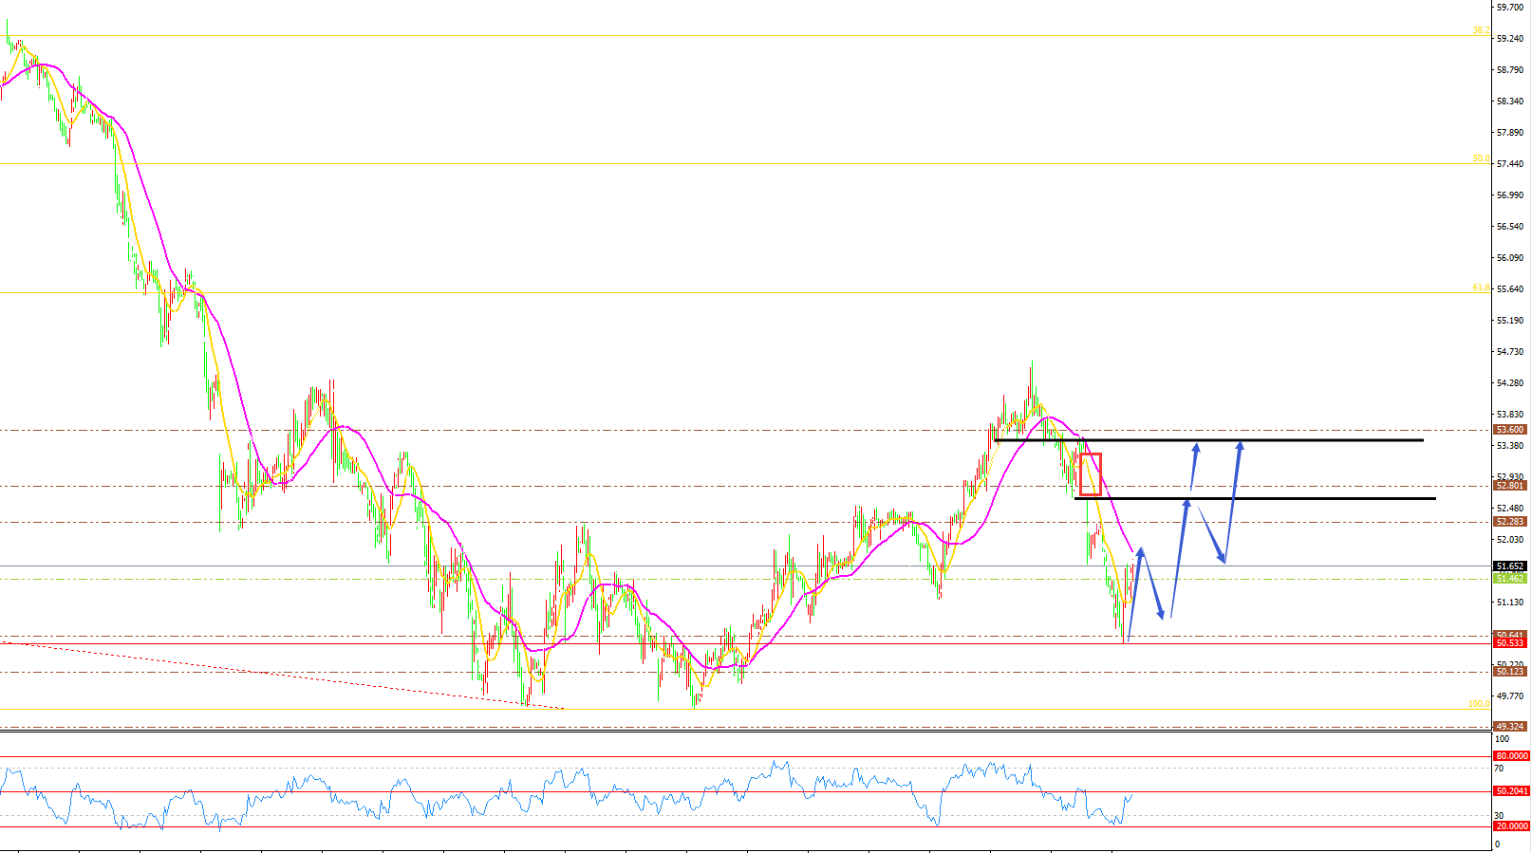This screenshot has width=1532, height=853.
Task: Click the 100.0 Fibonacci level label
Action: pyautogui.click(x=1478, y=704)
